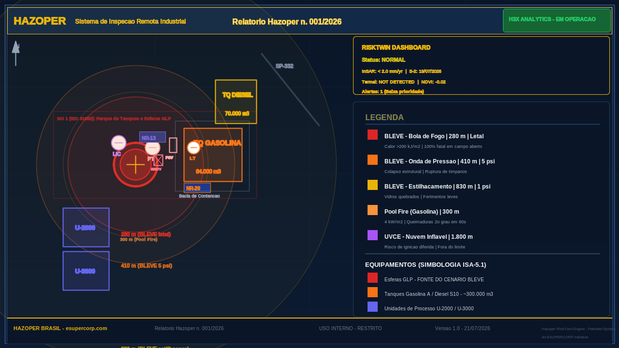This screenshot has height=348, width=619.
Task: Click NO 1 Parque de Tanques e Esferas GLP label
Action: tap(114, 118)
